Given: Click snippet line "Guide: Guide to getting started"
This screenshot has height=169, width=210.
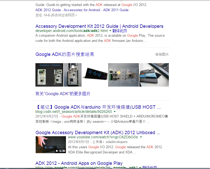Looking at the screenshot, I should [x=91, y=5].
